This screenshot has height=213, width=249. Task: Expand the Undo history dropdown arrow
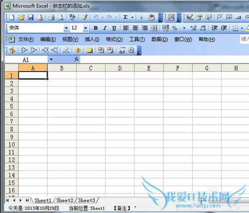(x=103, y=17)
